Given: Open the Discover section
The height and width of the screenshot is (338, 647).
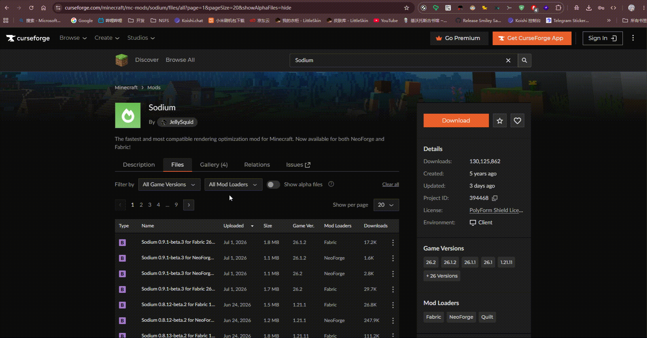Looking at the screenshot, I should pos(147,60).
